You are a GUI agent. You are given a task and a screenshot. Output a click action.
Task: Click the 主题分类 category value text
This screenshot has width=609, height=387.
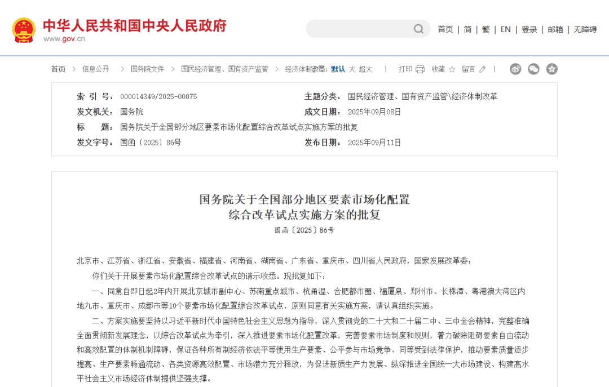pyautogui.click(x=422, y=97)
